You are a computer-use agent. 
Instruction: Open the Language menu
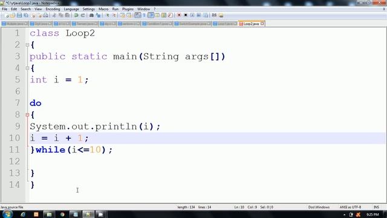tap(71, 9)
